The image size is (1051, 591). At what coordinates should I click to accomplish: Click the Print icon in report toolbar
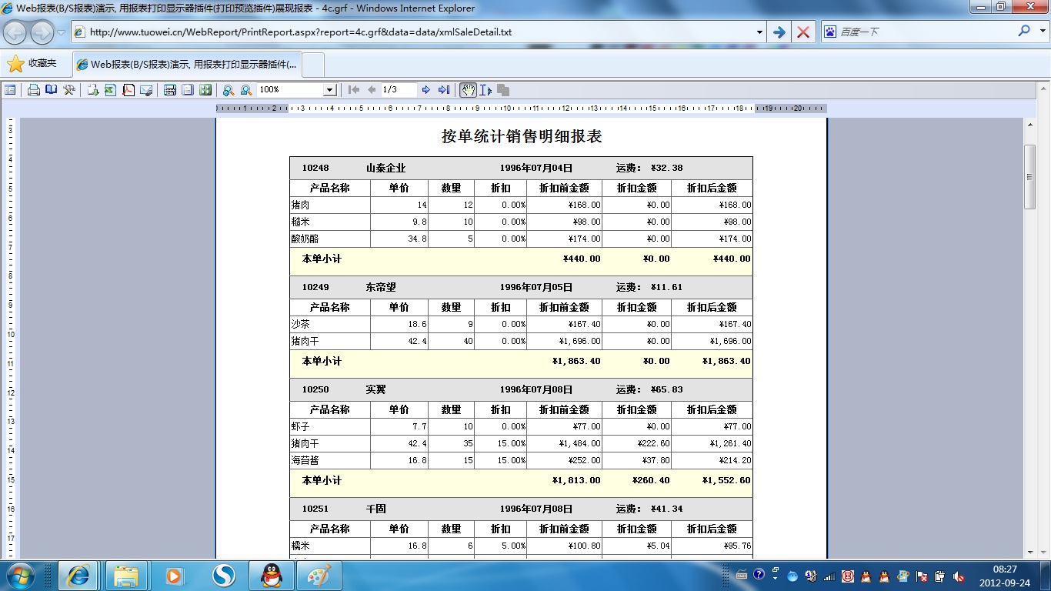[34, 90]
